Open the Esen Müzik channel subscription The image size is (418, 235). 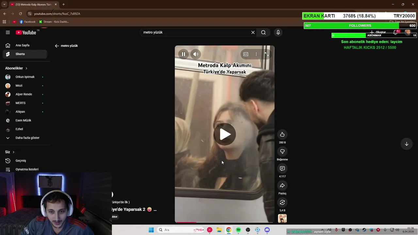click(x=25, y=120)
